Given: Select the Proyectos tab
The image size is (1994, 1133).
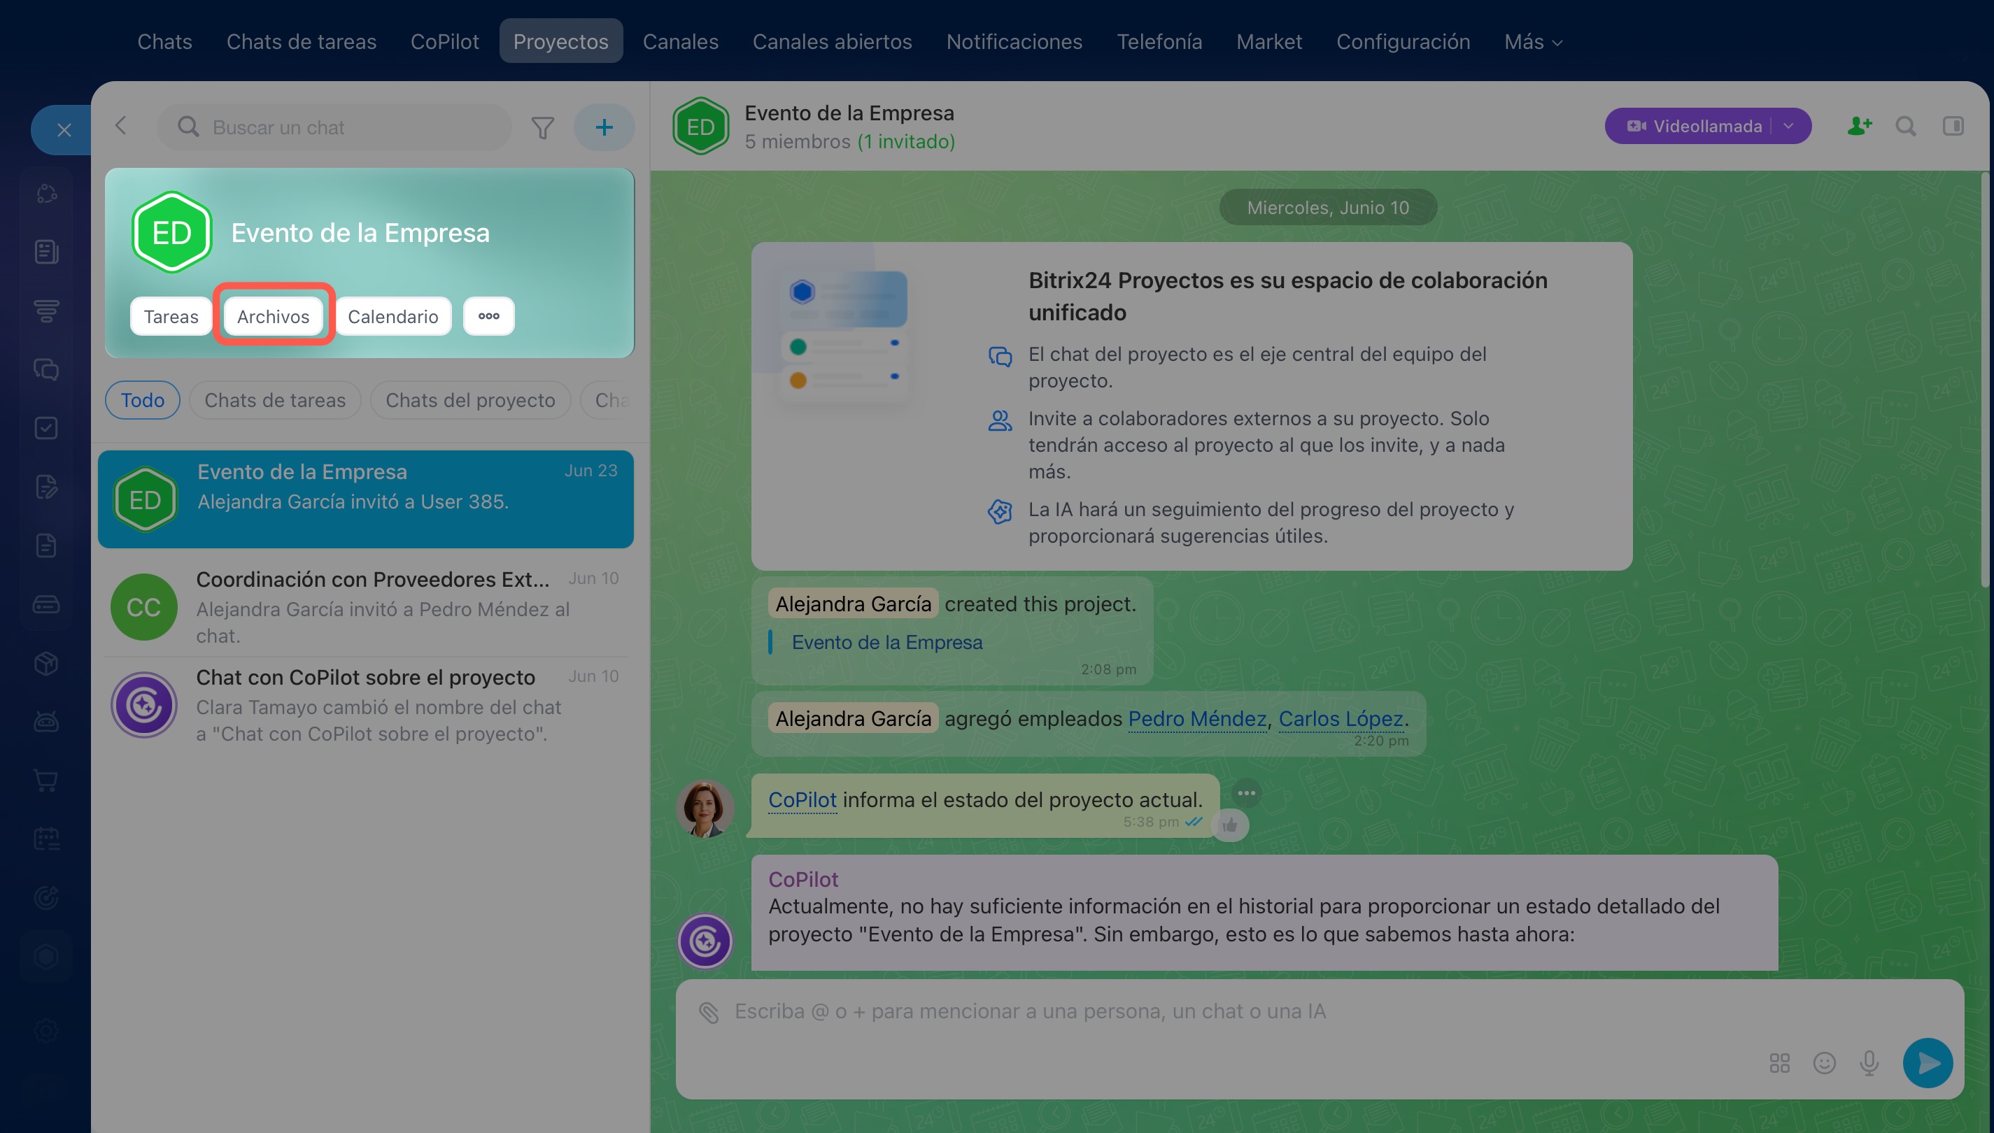Looking at the screenshot, I should click(x=560, y=41).
